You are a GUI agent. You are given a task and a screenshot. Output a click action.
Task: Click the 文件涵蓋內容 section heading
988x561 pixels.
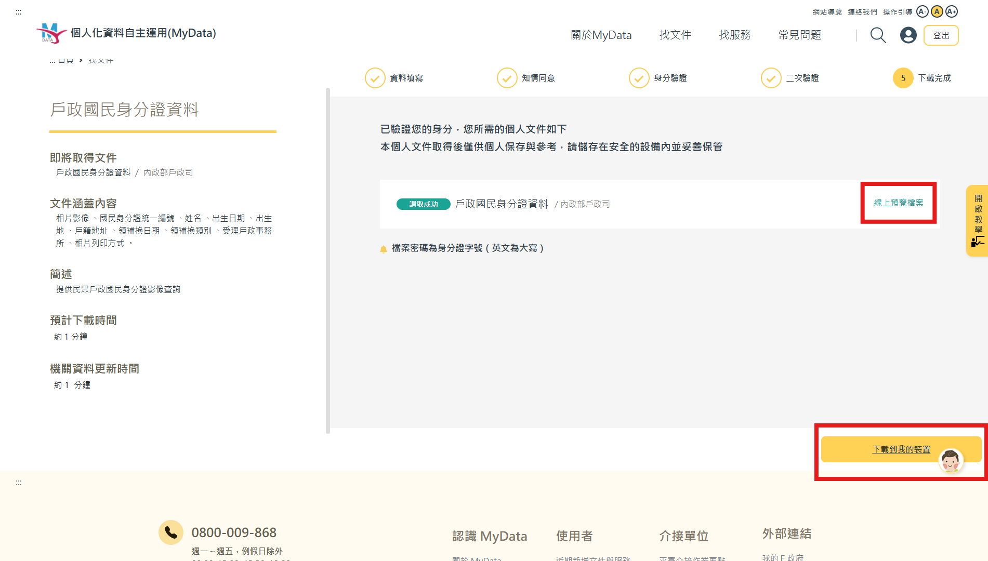(83, 204)
